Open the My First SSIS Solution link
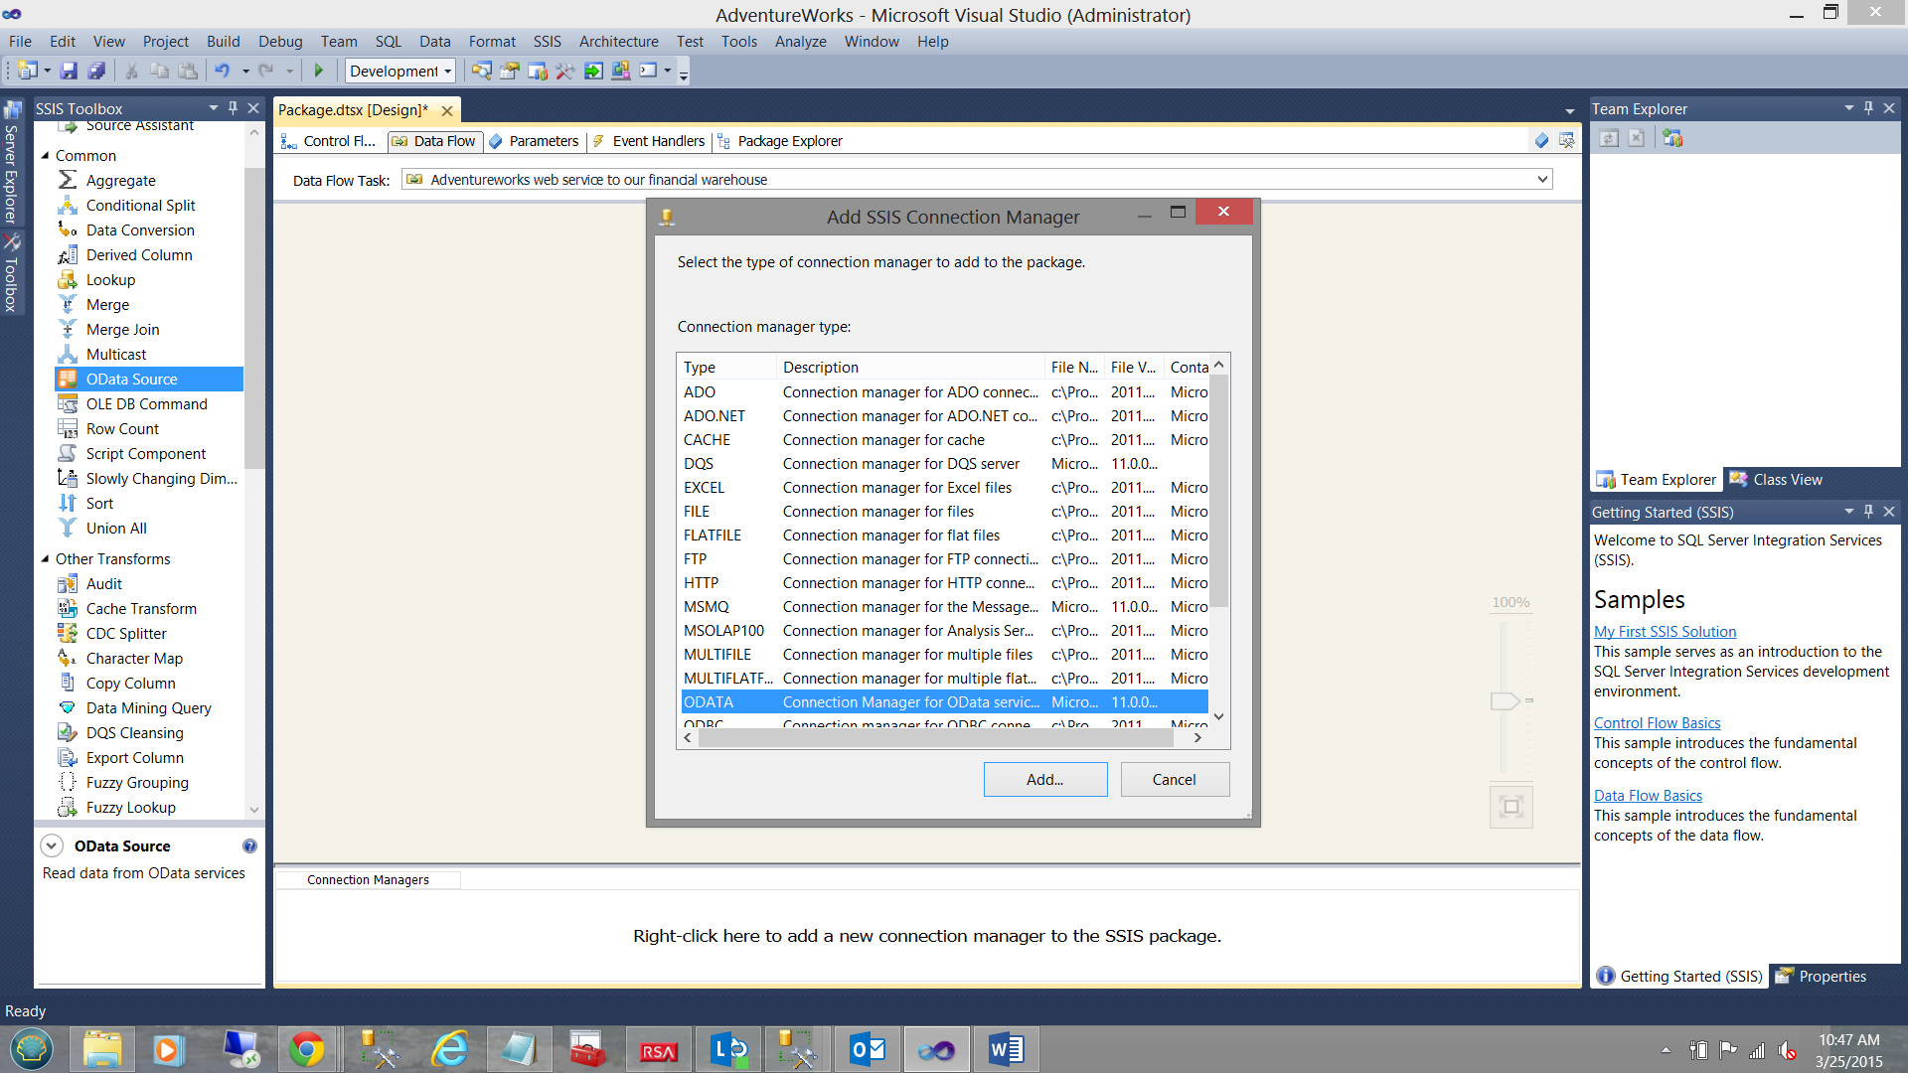 [x=1665, y=631]
